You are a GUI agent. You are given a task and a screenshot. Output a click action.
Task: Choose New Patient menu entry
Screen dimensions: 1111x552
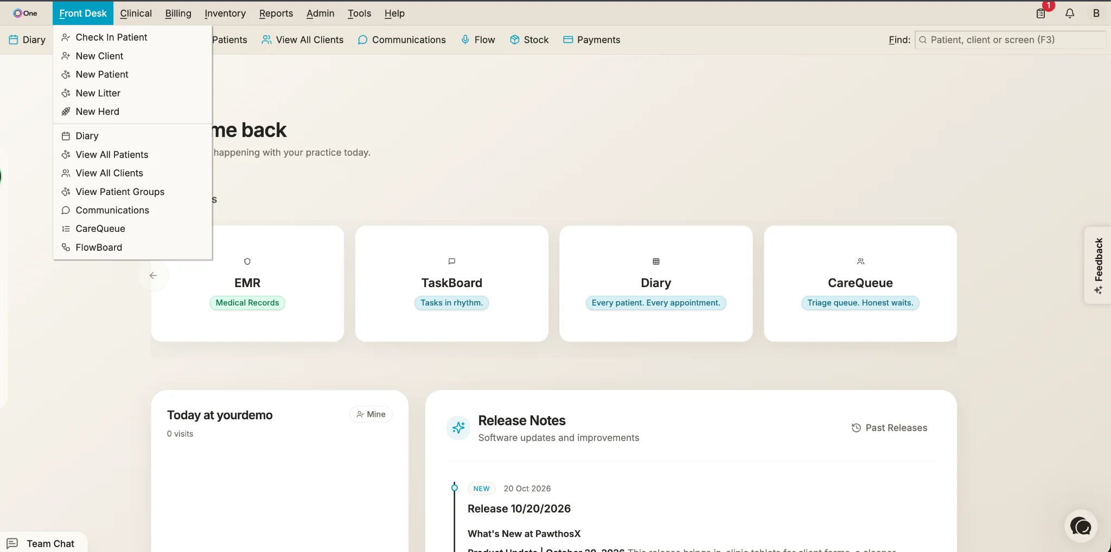point(132,74)
